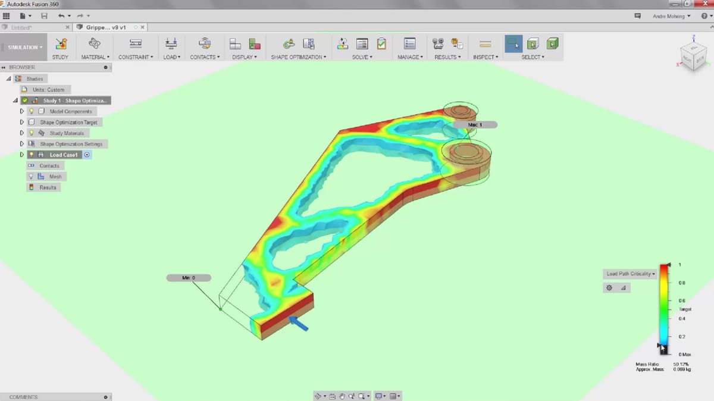Viewport: 714px width, 401px height.
Task: Open the RESULTS menu
Action: (448, 57)
